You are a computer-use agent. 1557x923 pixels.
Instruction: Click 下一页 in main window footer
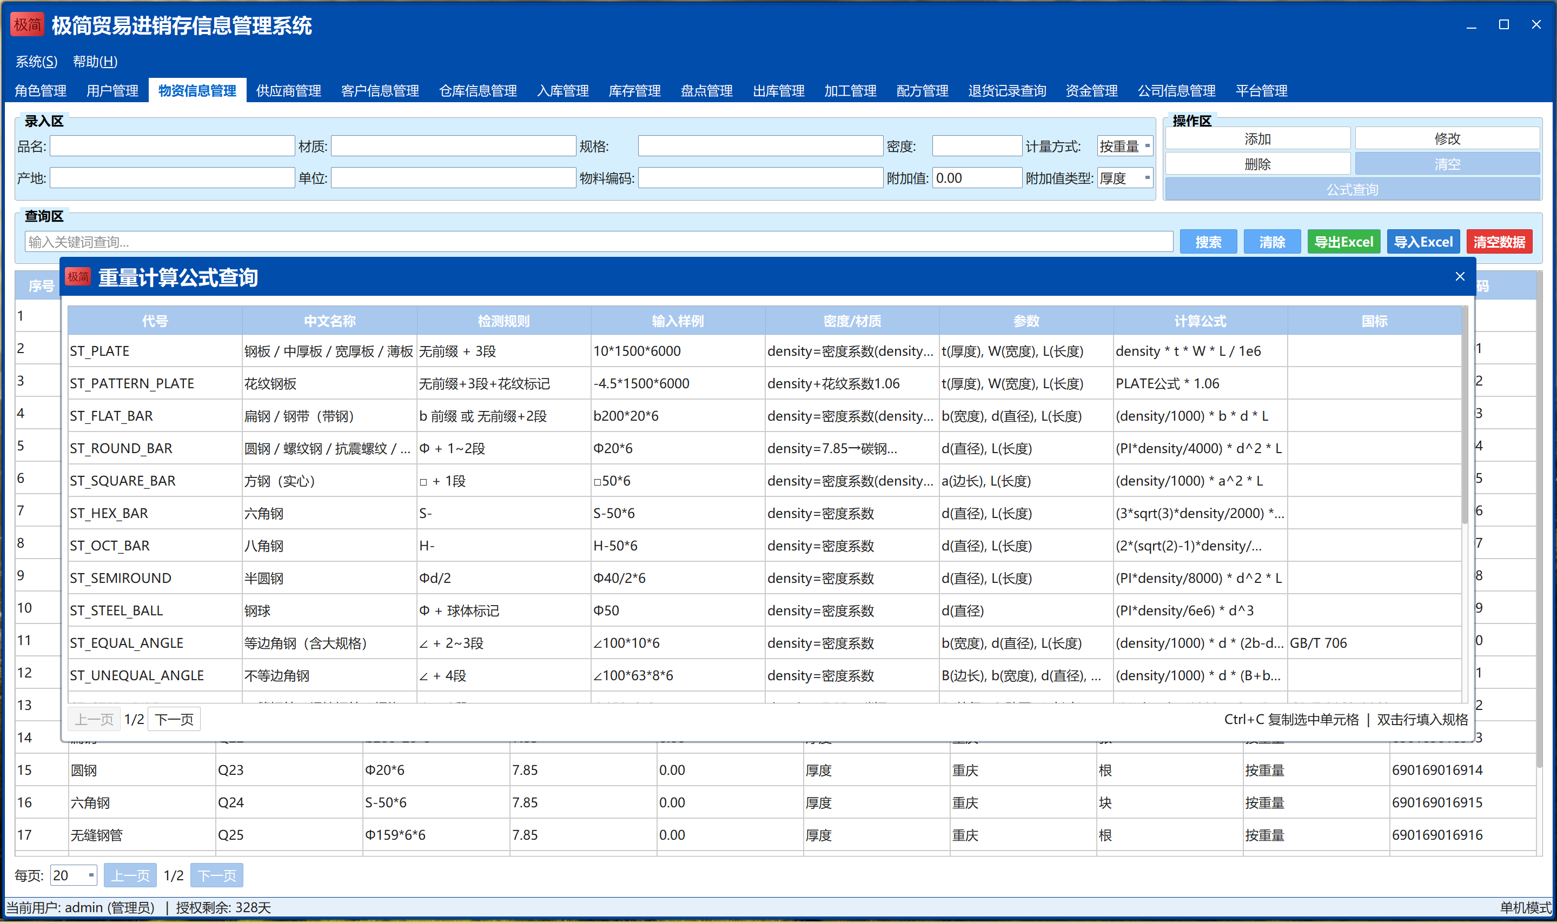pos(216,875)
